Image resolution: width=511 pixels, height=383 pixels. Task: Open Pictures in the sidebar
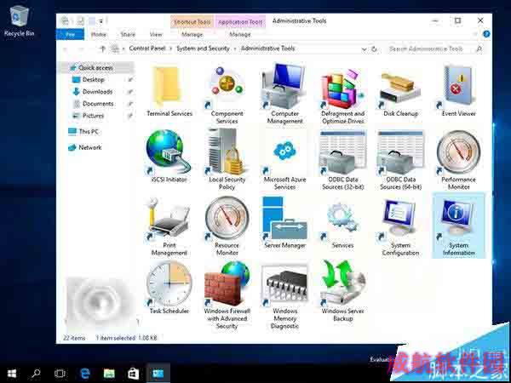pyautogui.click(x=93, y=116)
